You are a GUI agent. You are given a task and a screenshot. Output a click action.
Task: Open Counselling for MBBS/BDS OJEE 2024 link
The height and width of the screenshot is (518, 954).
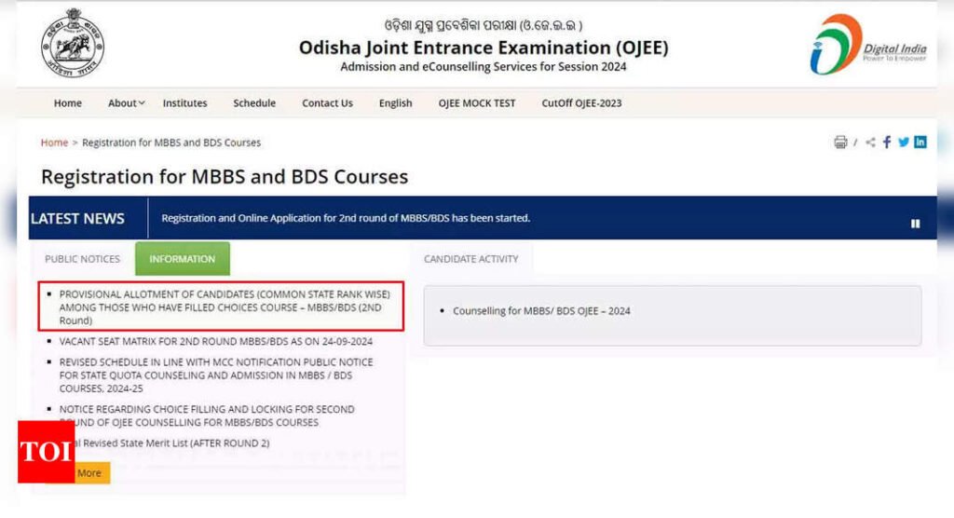[541, 310]
